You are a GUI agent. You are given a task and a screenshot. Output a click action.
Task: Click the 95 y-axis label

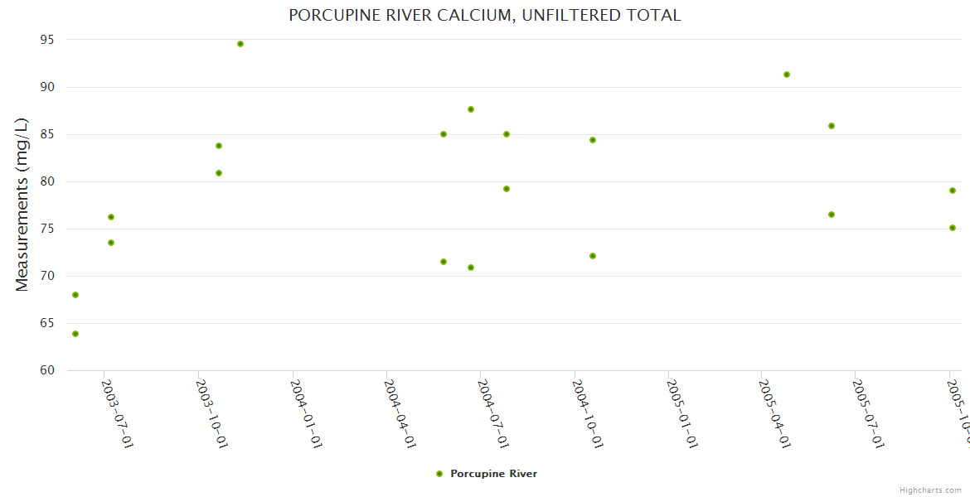coord(46,40)
